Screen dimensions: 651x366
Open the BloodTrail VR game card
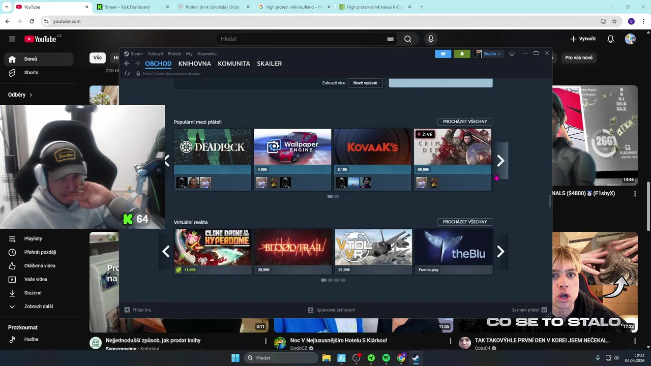coord(292,252)
